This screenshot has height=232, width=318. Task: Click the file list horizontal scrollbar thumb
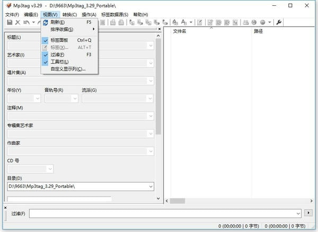click(x=178, y=201)
